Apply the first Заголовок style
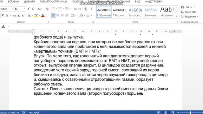Viewport: 203px width, 114px height. click(135, 12)
